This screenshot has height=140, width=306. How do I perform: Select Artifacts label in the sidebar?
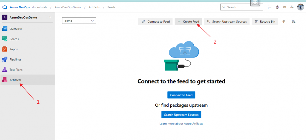tap(16, 80)
